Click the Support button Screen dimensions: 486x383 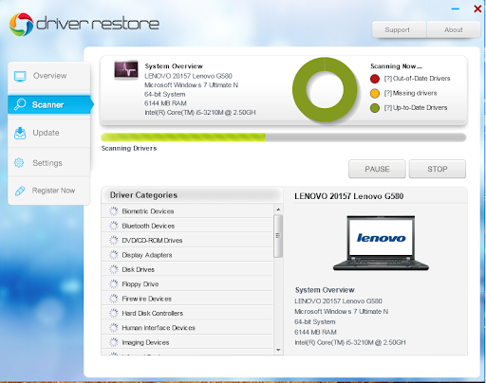pyautogui.click(x=399, y=30)
